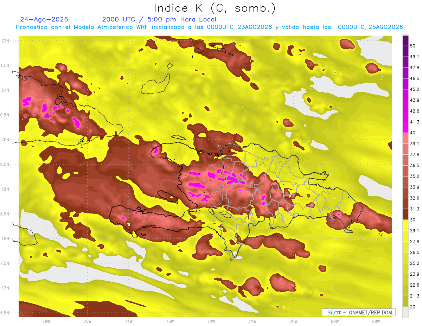The height and width of the screenshot is (326, 422).
Task: Click the ONAMET/REP.DOM. credit label
Action: click(371, 312)
